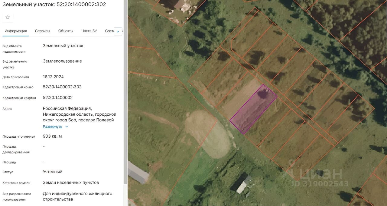
Task: Click the label Адрес
Action: click(x=7, y=109)
